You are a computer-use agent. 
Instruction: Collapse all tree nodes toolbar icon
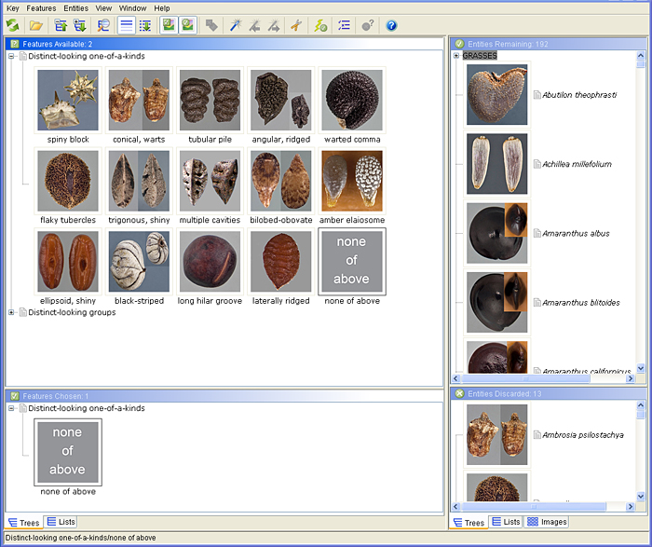point(61,26)
